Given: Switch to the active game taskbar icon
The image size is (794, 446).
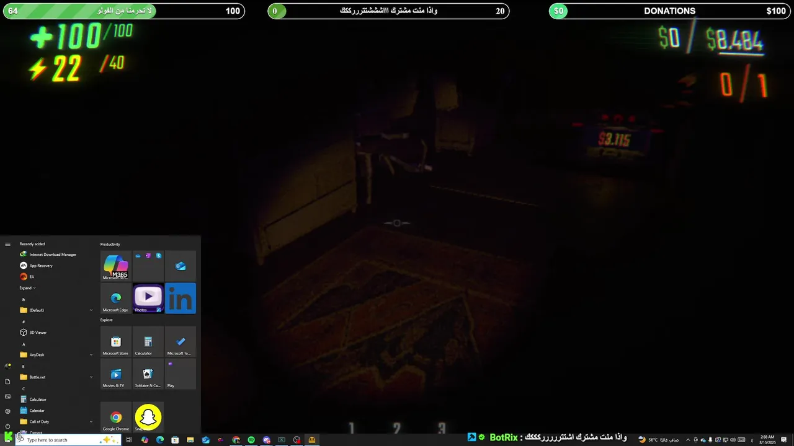Looking at the screenshot, I should point(312,440).
